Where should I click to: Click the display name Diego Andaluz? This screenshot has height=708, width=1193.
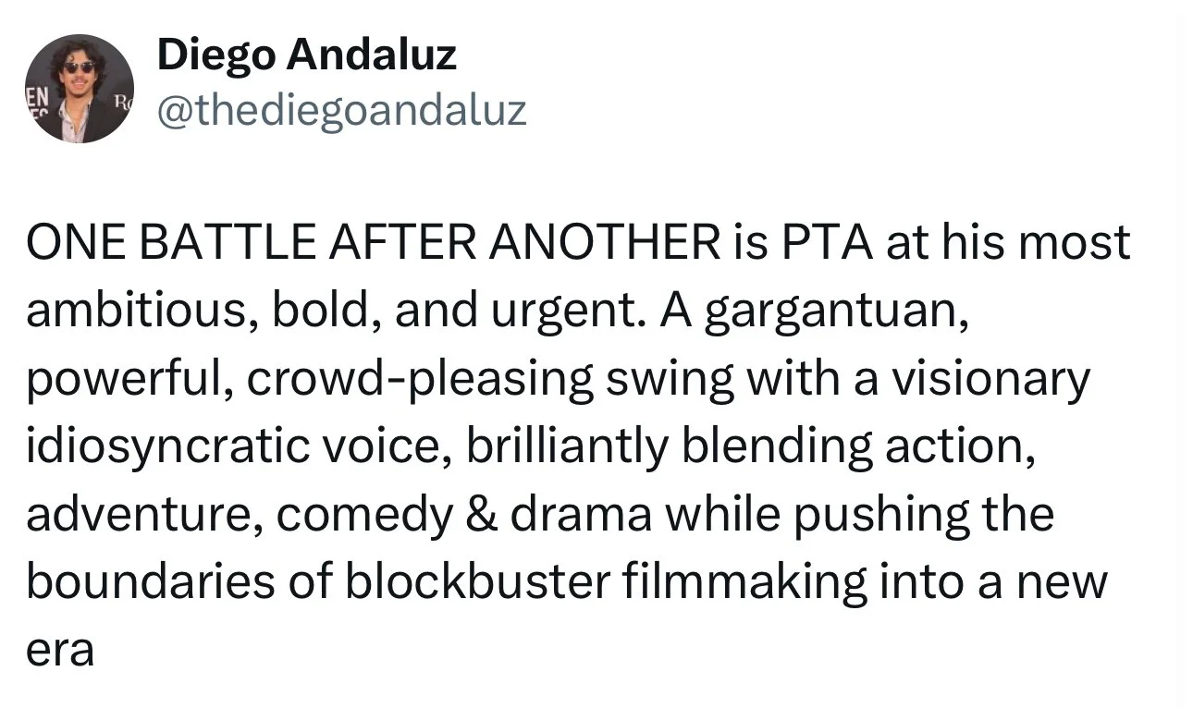[x=307, y=55]
